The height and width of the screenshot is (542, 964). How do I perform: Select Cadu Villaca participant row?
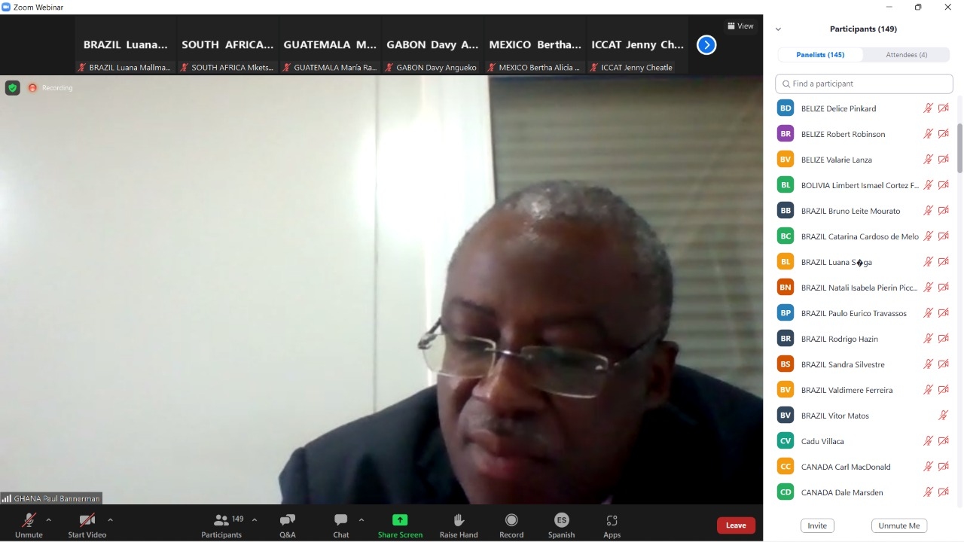tap(864, 441)
